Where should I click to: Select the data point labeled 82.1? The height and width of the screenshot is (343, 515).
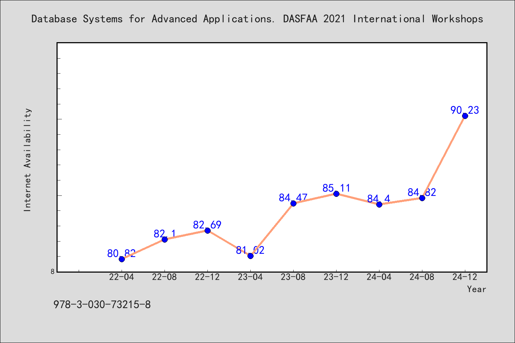[165, 239]
